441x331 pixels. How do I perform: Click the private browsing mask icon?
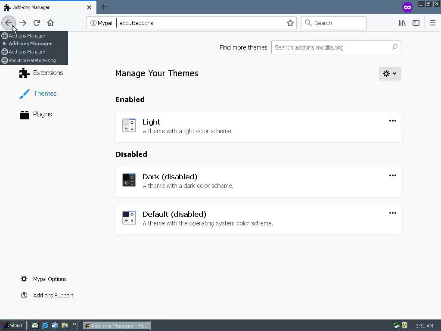click(407, 7)
